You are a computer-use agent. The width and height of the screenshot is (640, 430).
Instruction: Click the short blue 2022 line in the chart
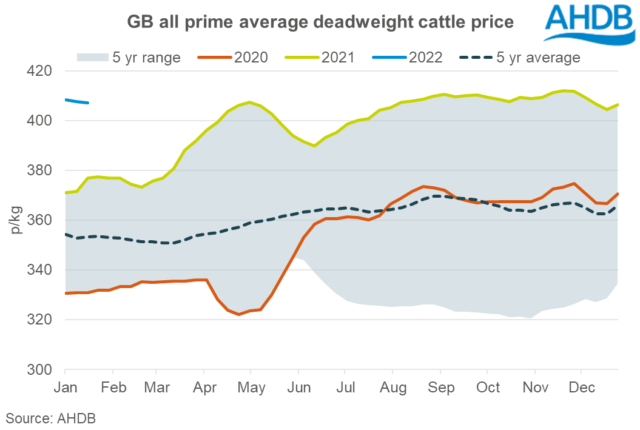(x=77, y=101)
